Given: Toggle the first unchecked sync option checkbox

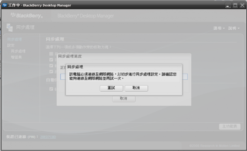Looking at the screenshot, I should coord(51,54).
